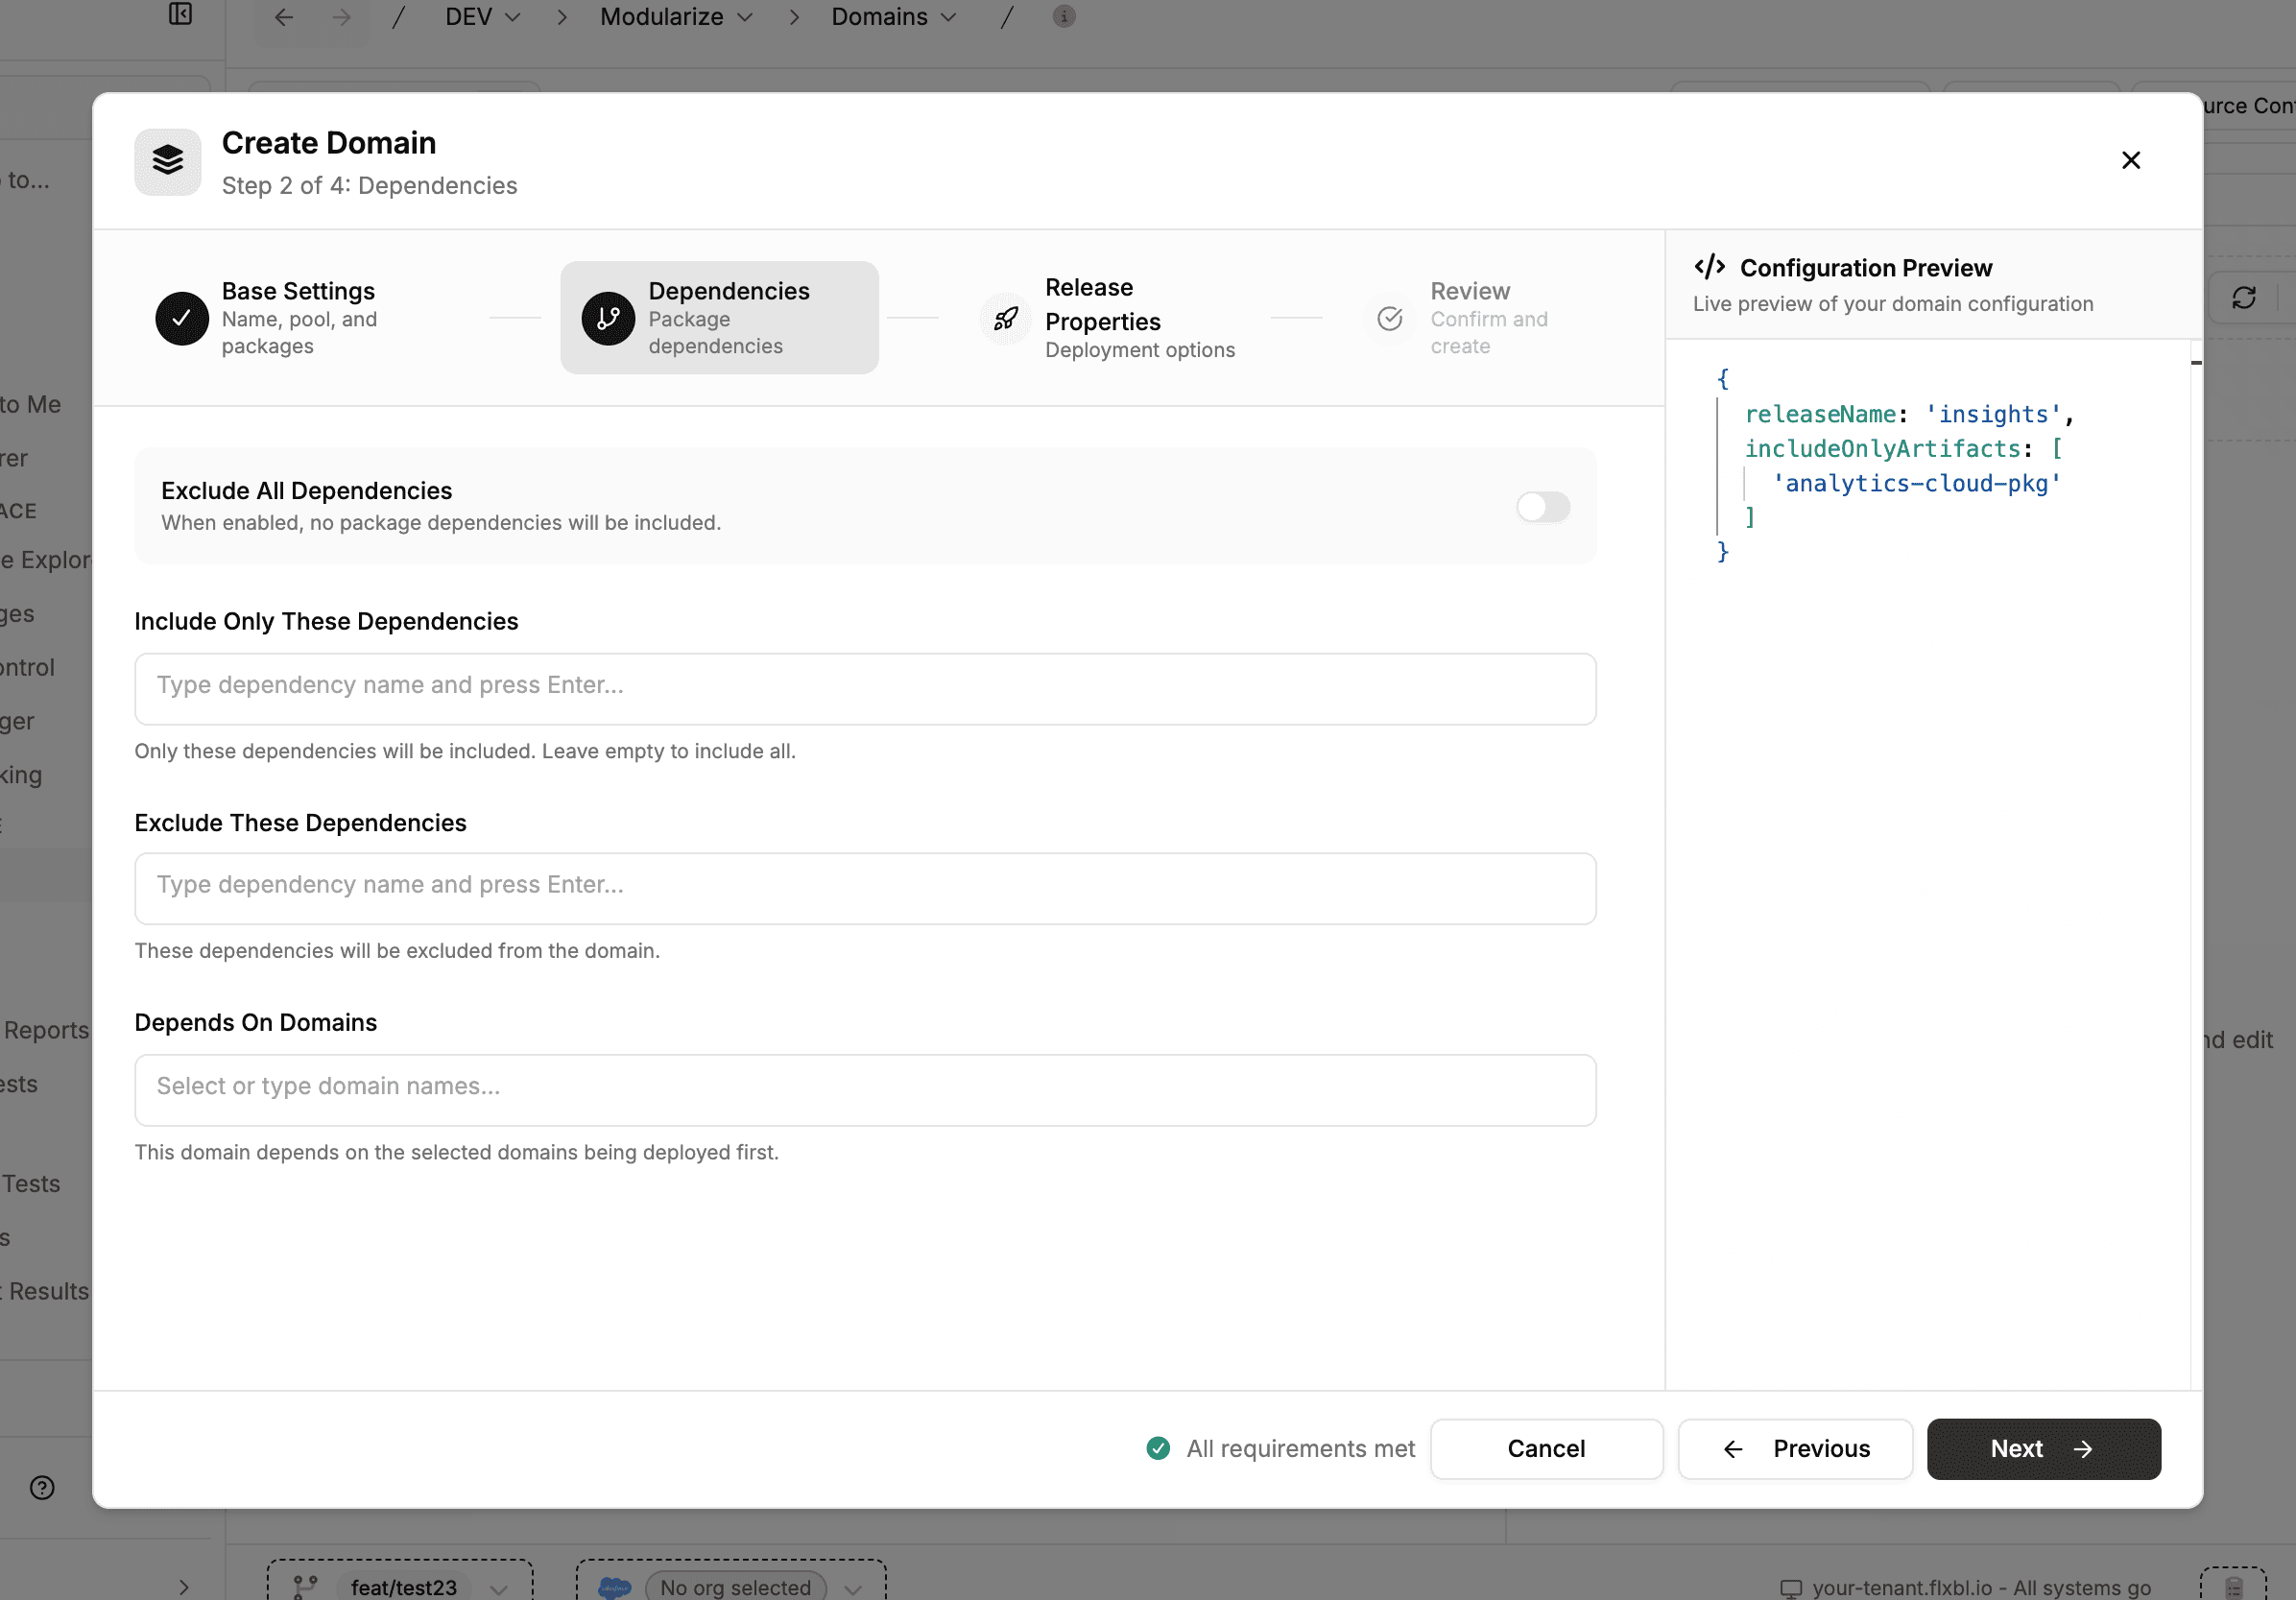
Task: Open the Domains breadcrumb dropdown
Action: pyautogui.click(x=894, y=17)
